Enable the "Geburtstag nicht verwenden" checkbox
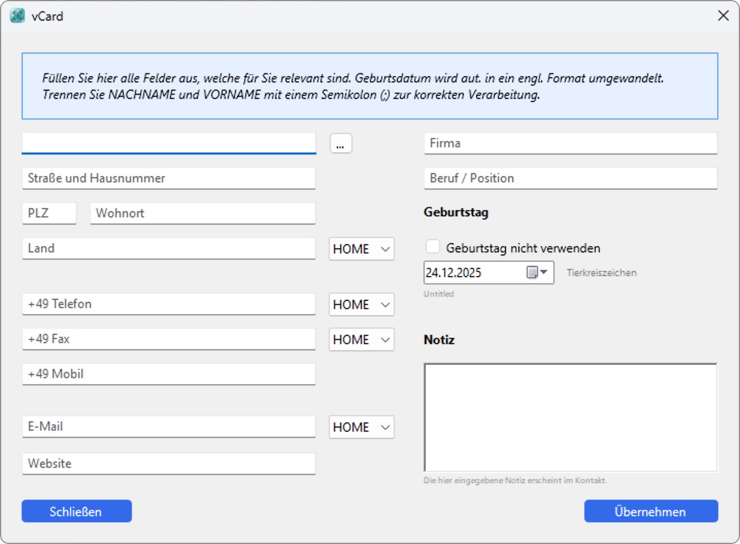The width and height of the screenshot is (740, 544). click(x=432, y=247)
